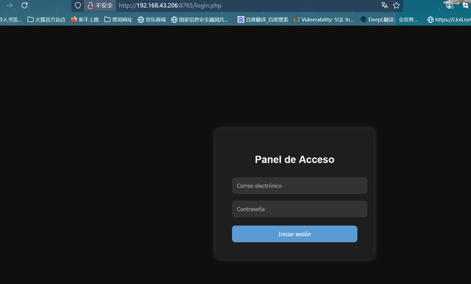Submit with the Iniciar sesión button
The image size is (471, 284).
click(x=294, y=234)
